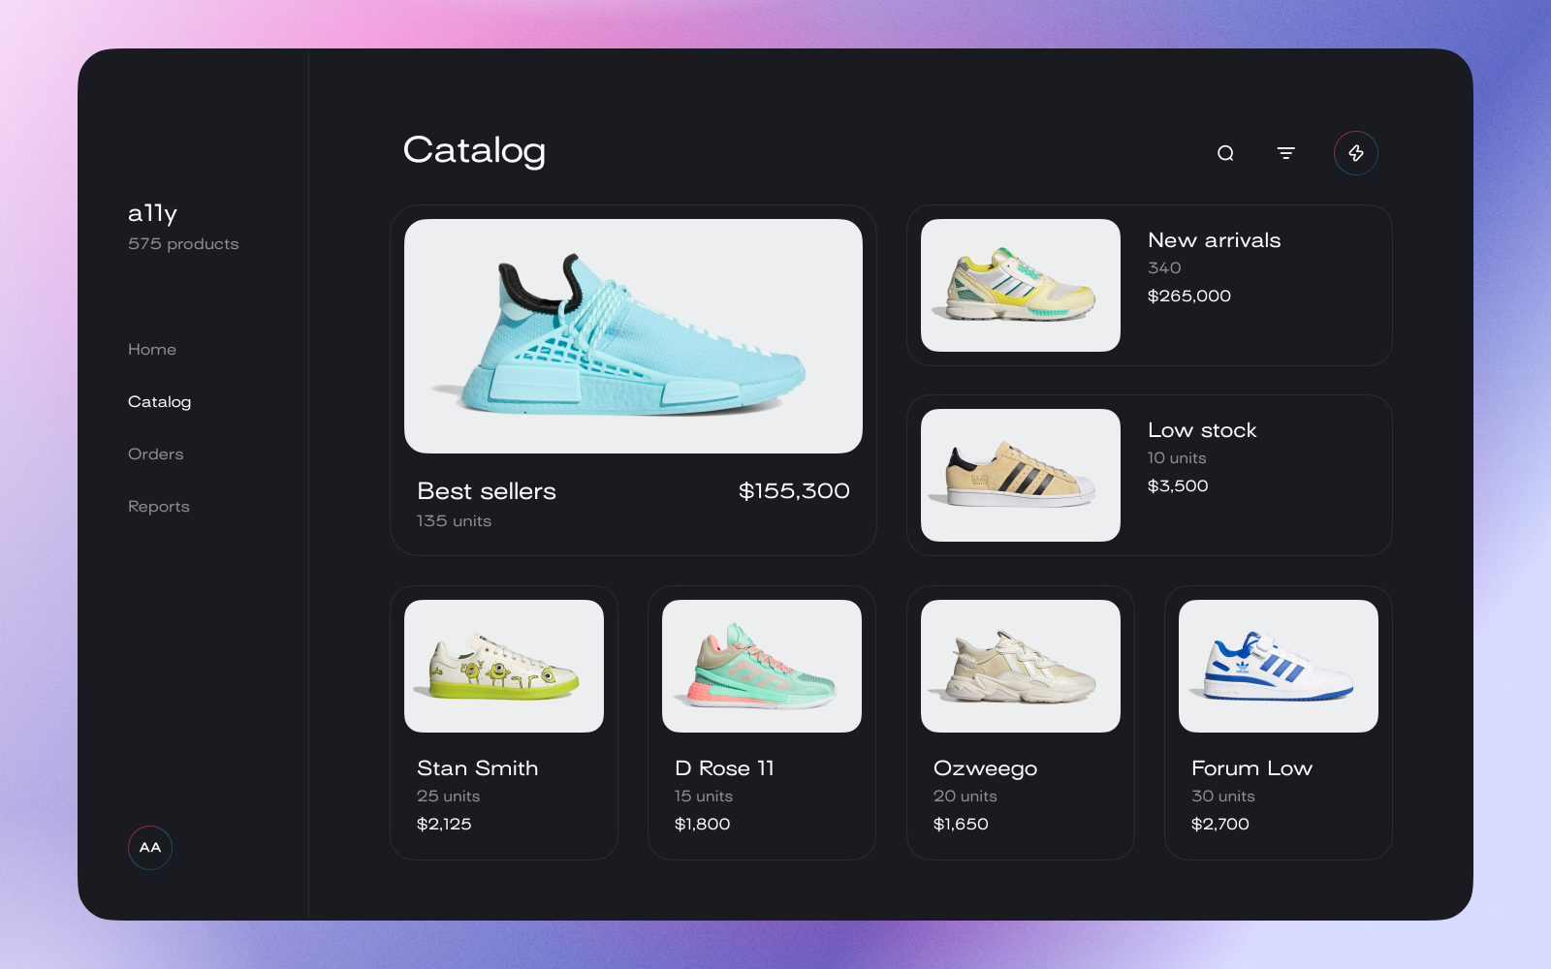Click the Low stock title
This screenshot has width=1551, height=969.
point(1202,430)
